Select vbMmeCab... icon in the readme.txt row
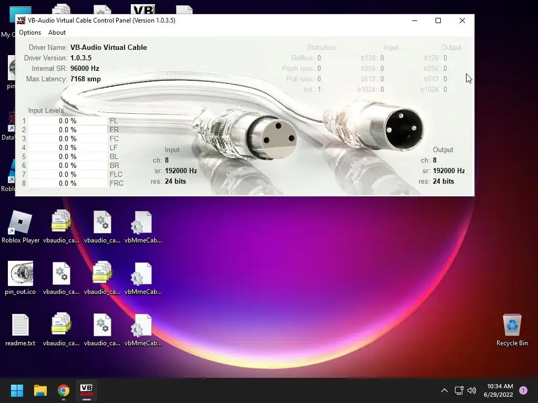 click(143, 330)
